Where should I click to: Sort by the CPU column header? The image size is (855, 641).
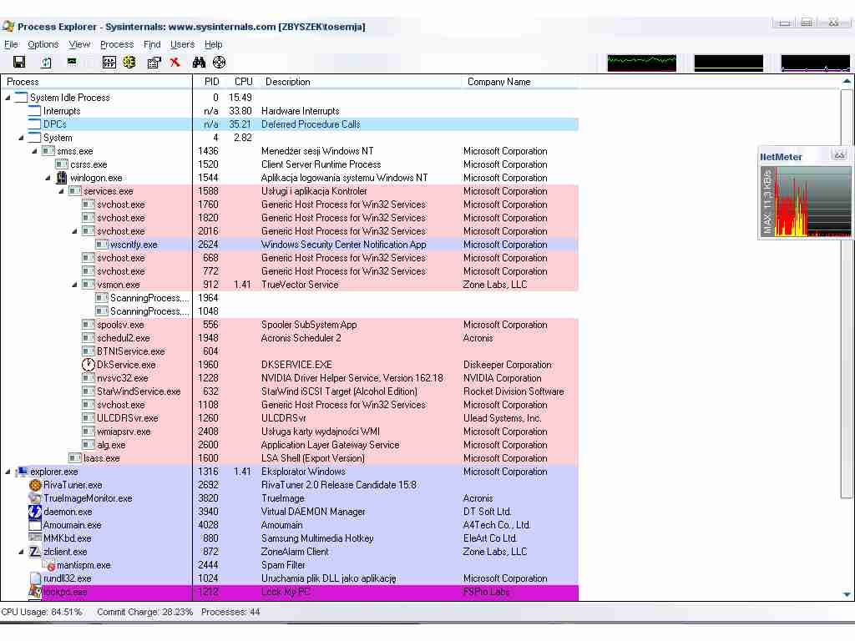click(243, 82)
